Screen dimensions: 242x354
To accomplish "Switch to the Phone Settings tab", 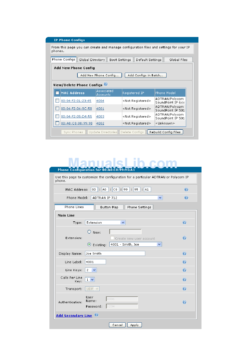I will pos(139,207).
